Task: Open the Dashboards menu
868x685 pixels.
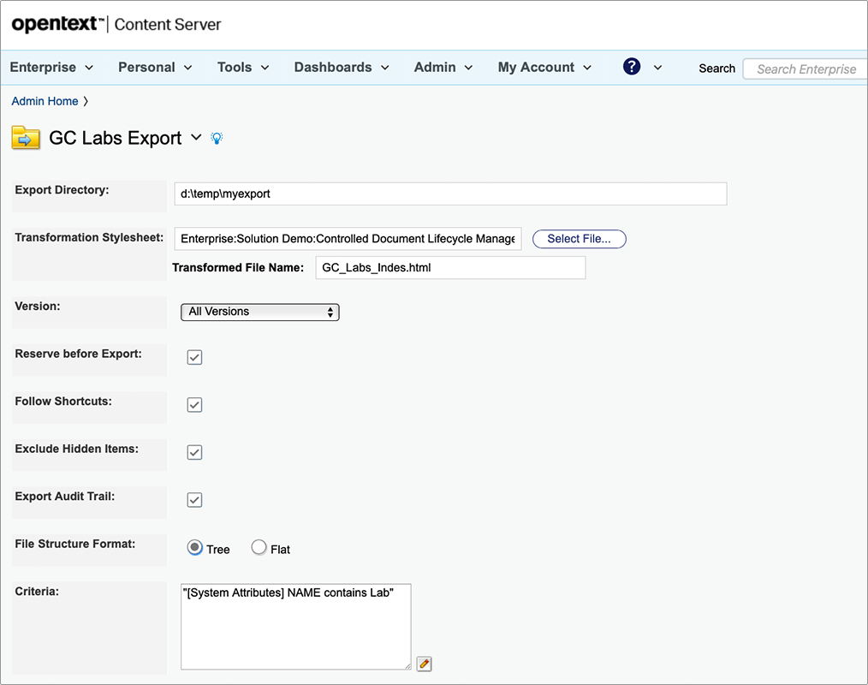Action: pos(342,68)
